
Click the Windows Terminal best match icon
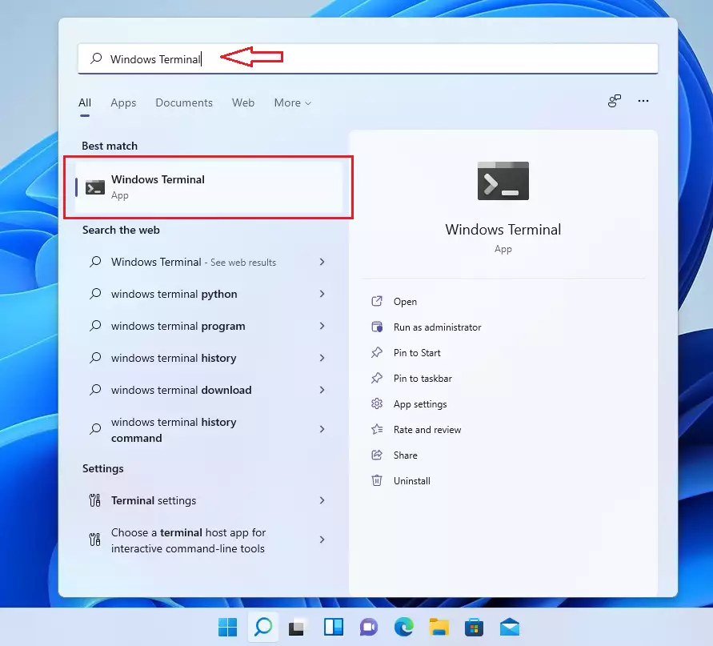[x=95, y=187]
